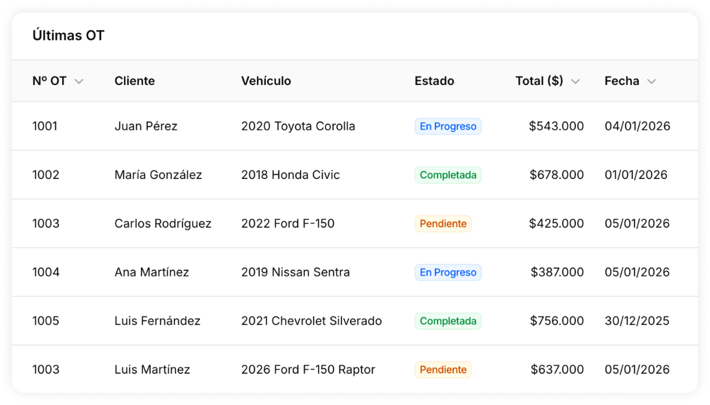Select client name Carlos Rodríguez
The image size is (710, 405).
point(163,223)
